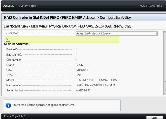Click the RAID Controller Configuration Utility title
This screenshot has width=166, height=119.
tap(67, 18)
